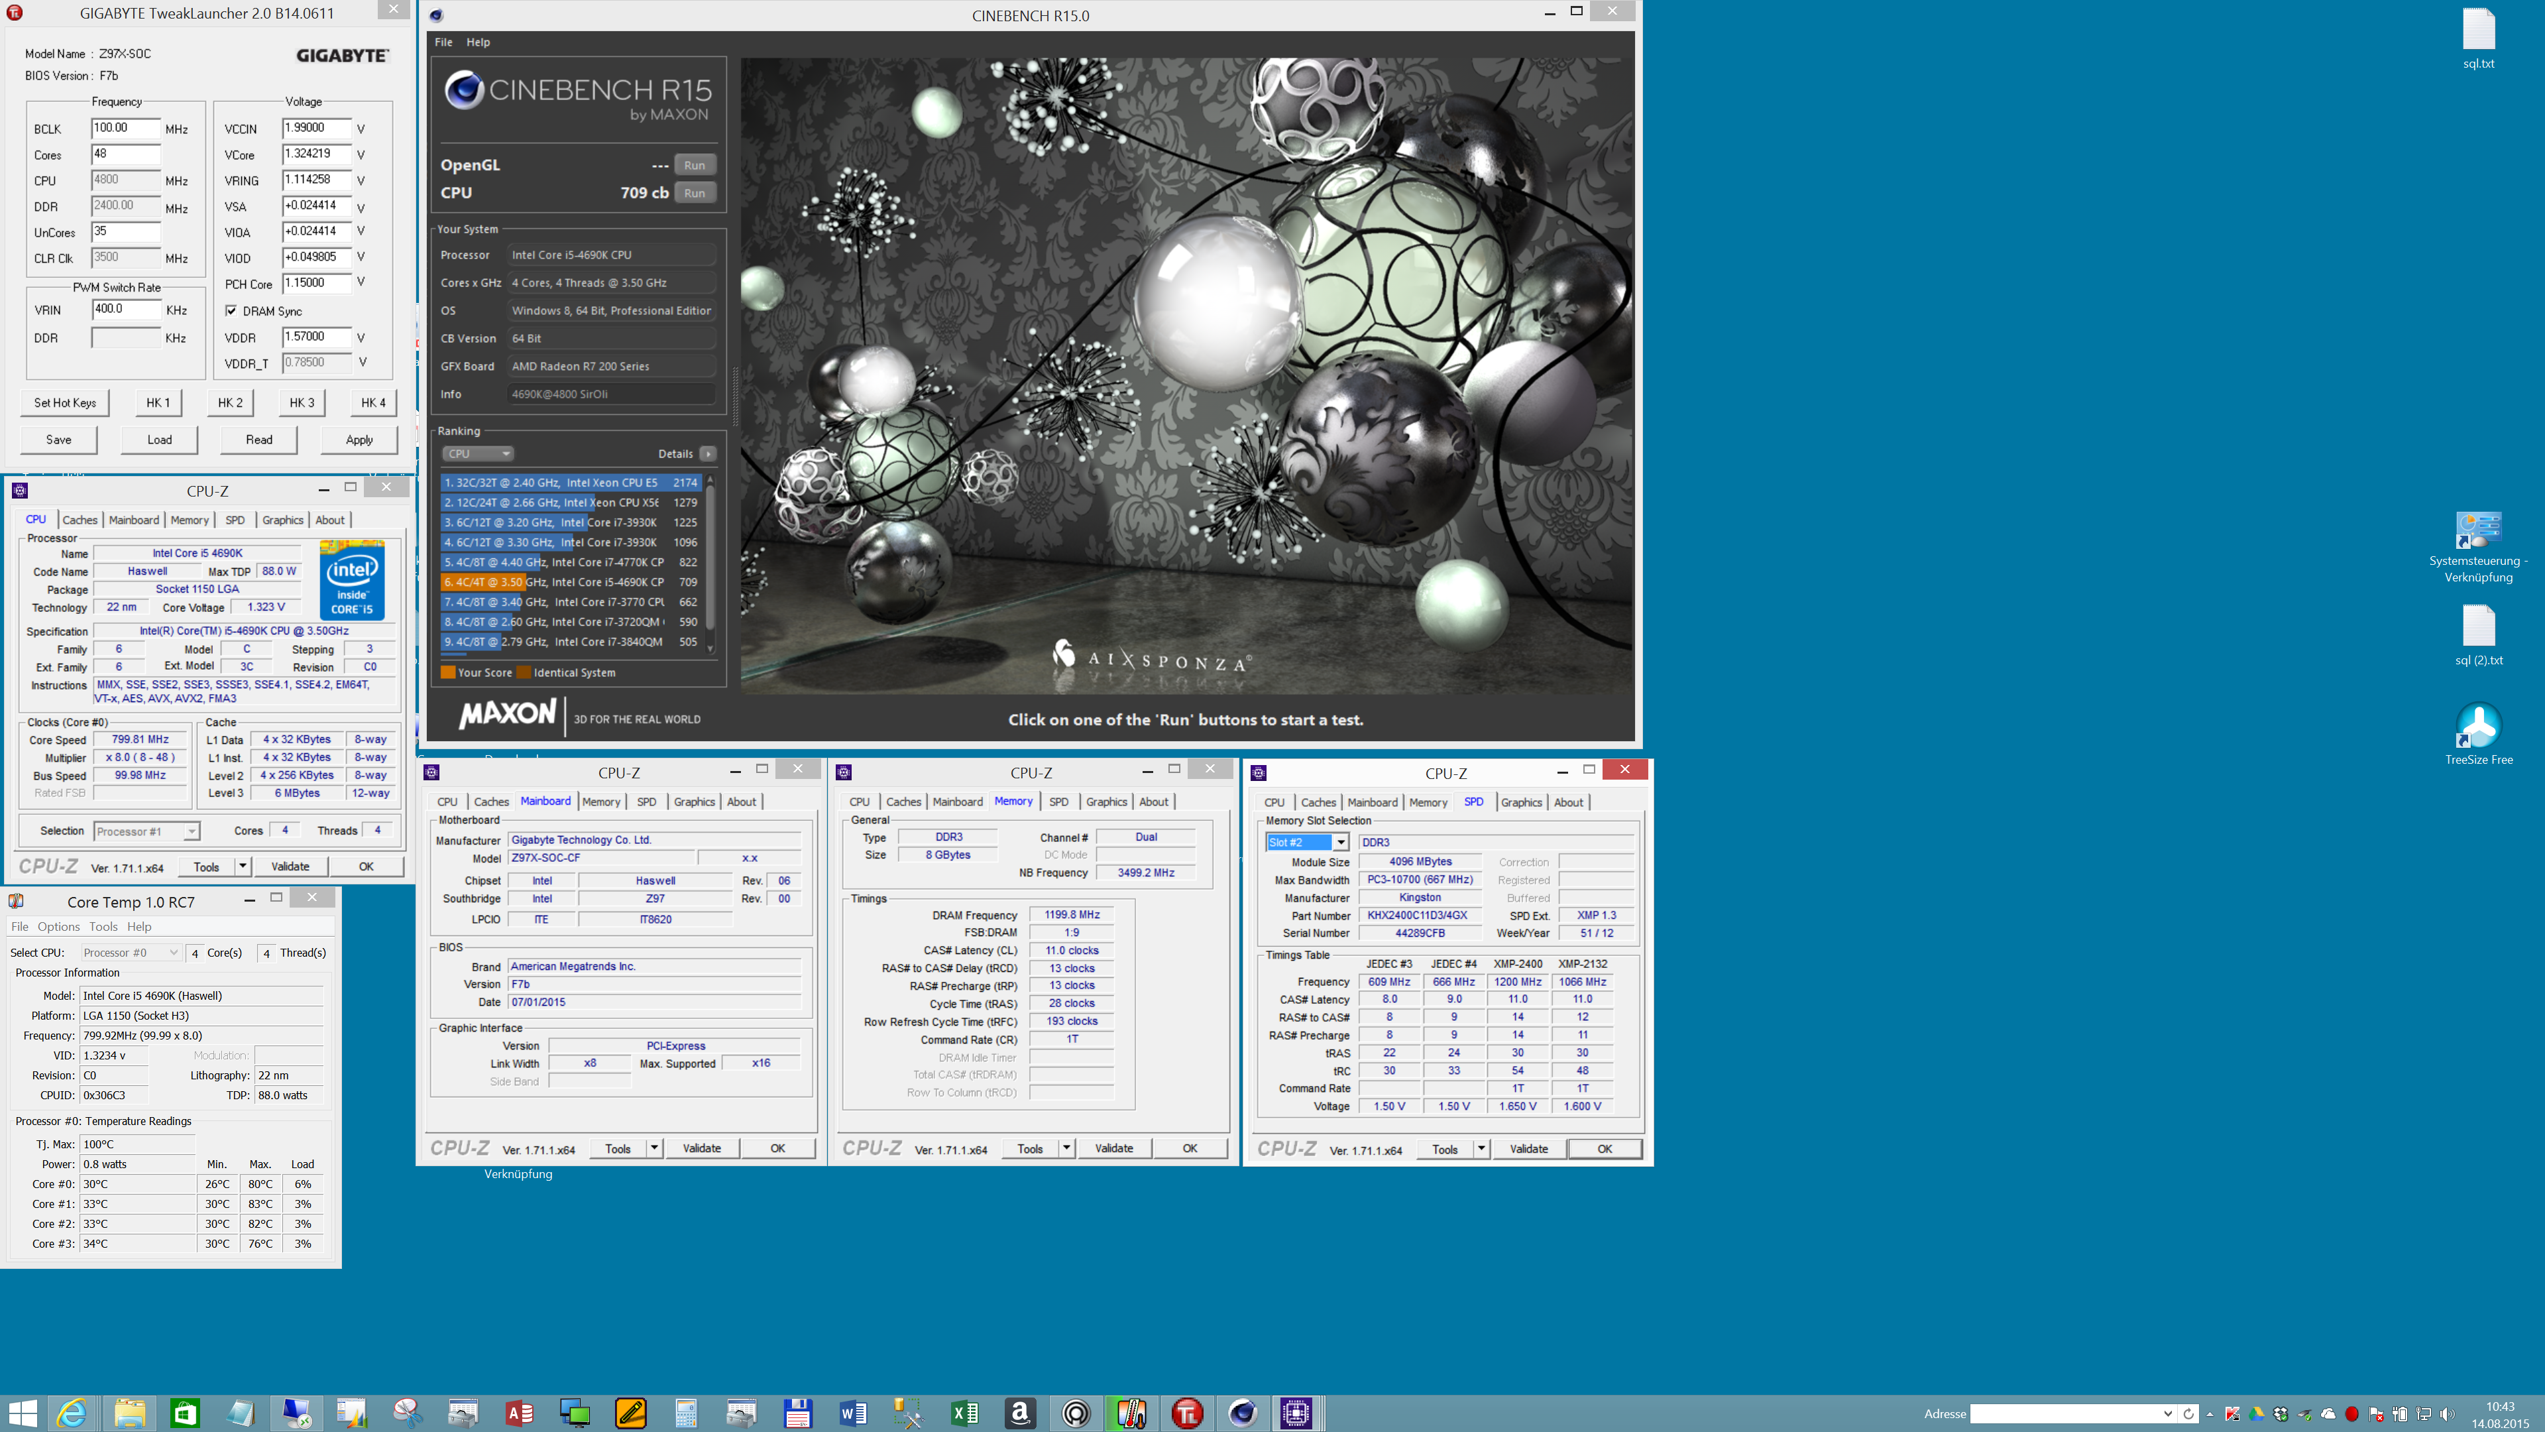This screenshot has height=1432, width=2545.
Task: Refresh the taskbar address bar
Action: [x=2188, y=1414]
